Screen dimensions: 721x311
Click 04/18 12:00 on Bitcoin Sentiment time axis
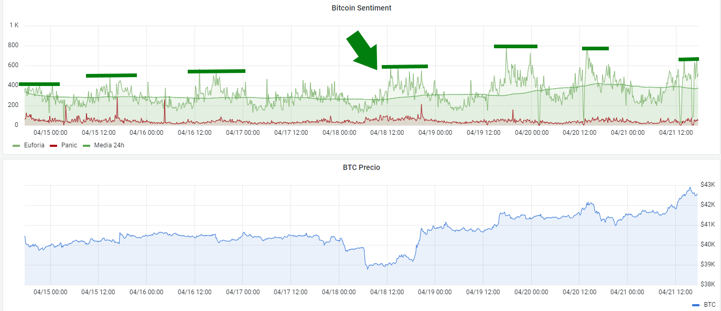387,133
